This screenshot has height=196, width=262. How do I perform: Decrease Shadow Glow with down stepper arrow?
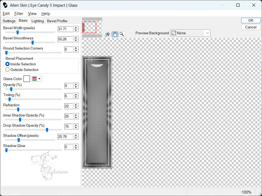click(x=76, y=148)
